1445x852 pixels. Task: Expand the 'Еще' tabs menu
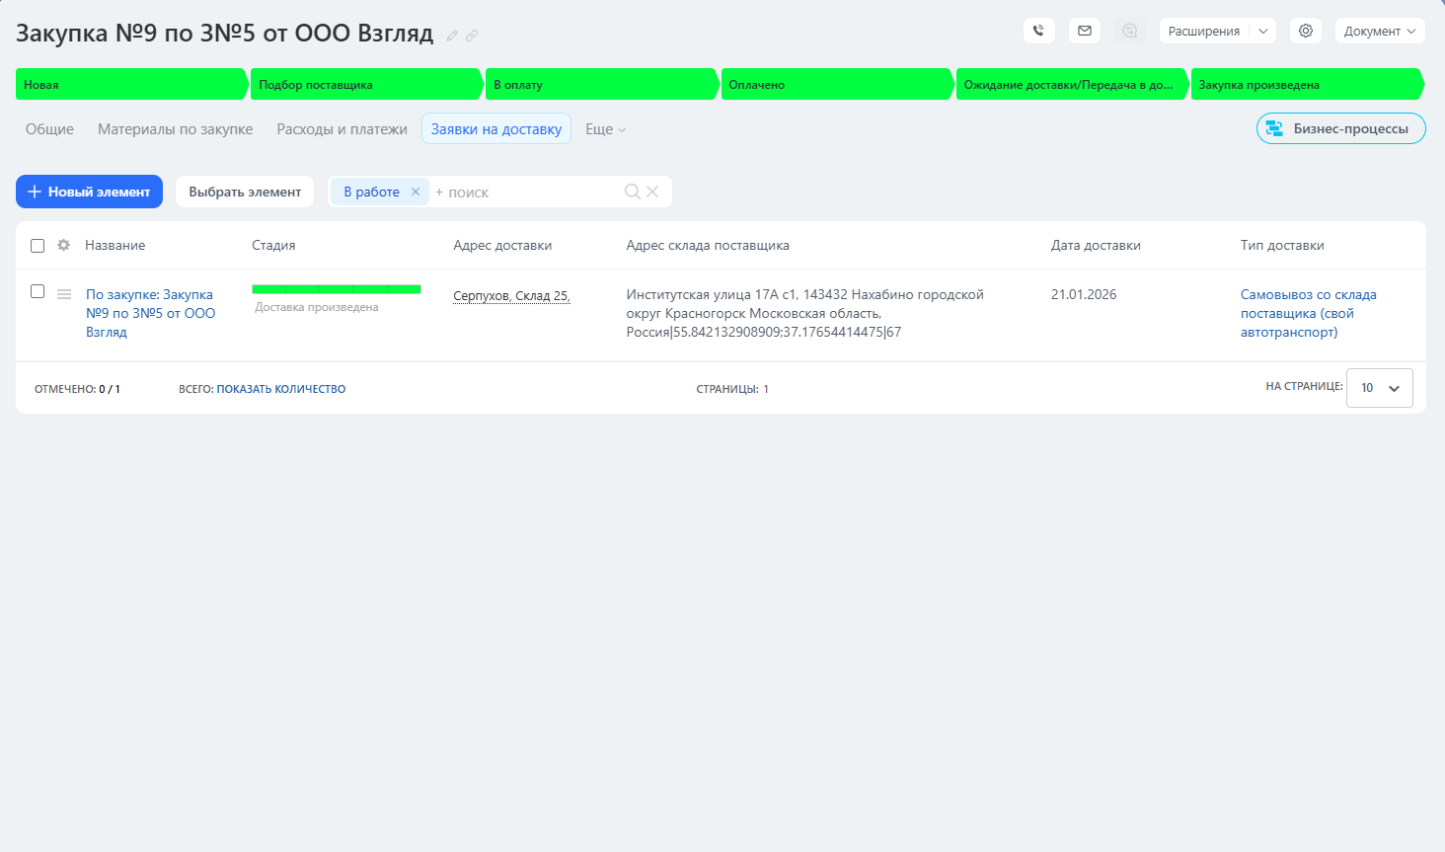coord(605,129)
